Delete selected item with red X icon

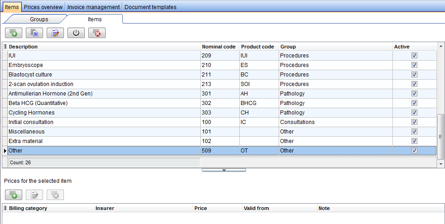click(97, 33)
